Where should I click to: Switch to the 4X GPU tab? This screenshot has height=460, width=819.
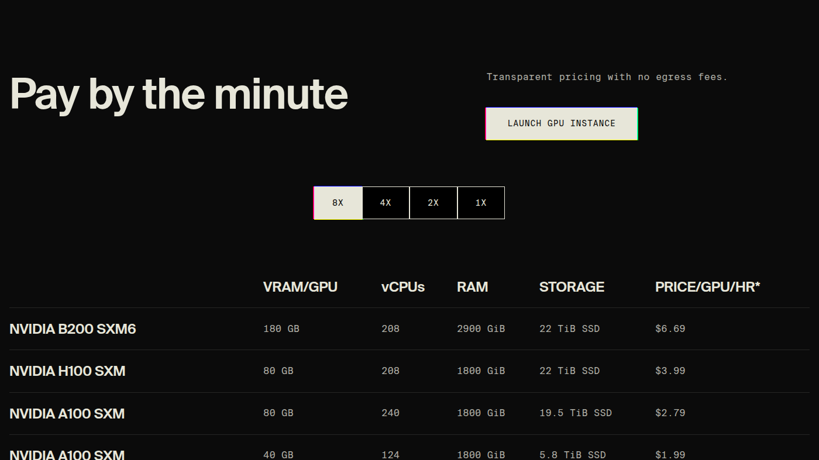click(386, 203)
